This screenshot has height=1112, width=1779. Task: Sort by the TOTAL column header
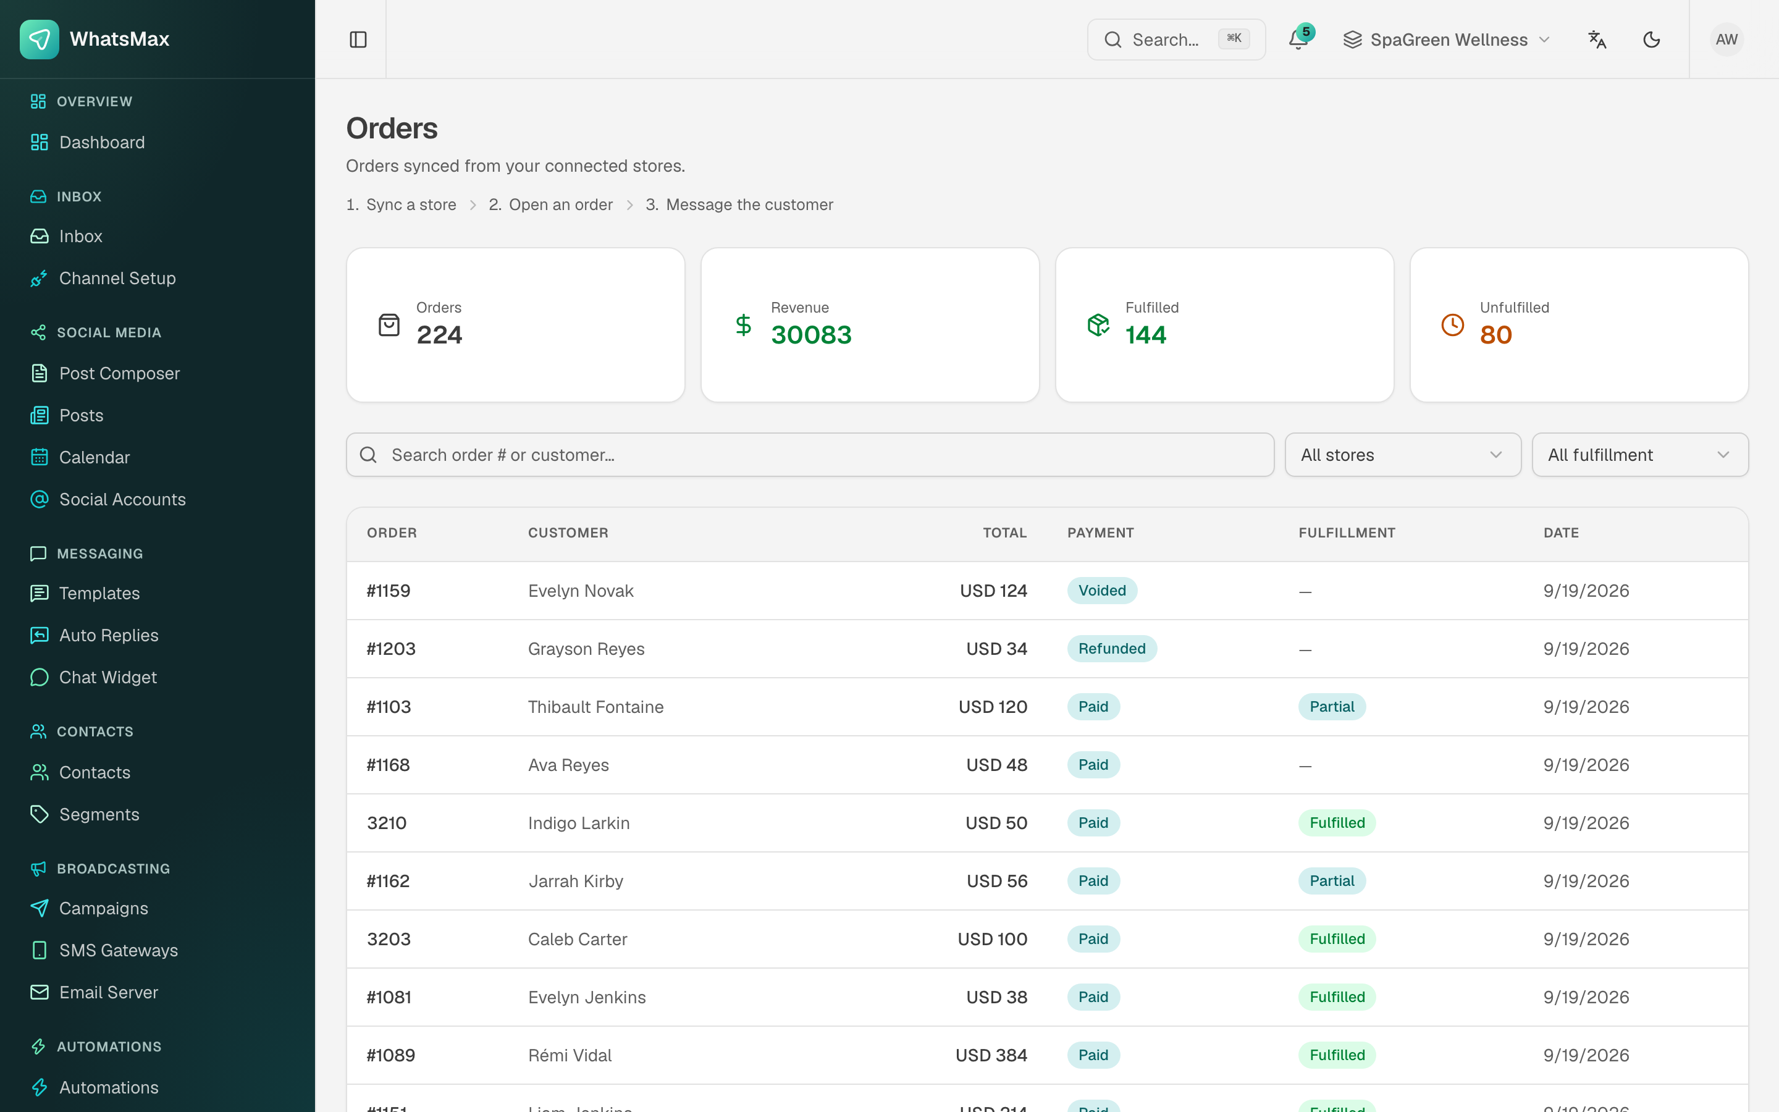pyautogui.click(x=1004, y=533)
